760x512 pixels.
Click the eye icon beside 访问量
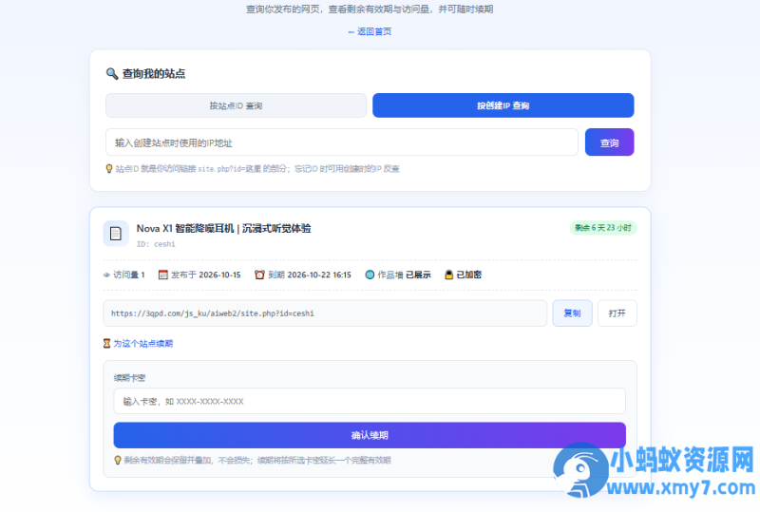tap(106, 275)
